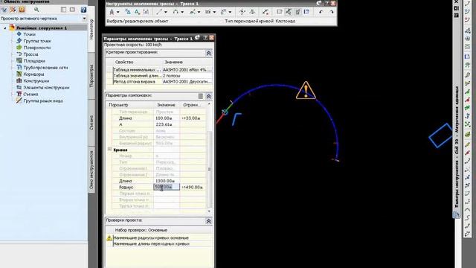Open the dropdown next to the line-with-spiral tool
The width and height of the screenshot is (476, 268).
coord(199,12)
